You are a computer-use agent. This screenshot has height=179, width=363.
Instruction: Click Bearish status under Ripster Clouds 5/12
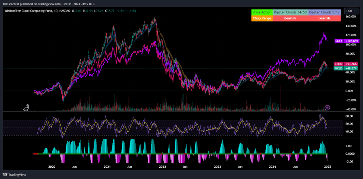(324, 18)
